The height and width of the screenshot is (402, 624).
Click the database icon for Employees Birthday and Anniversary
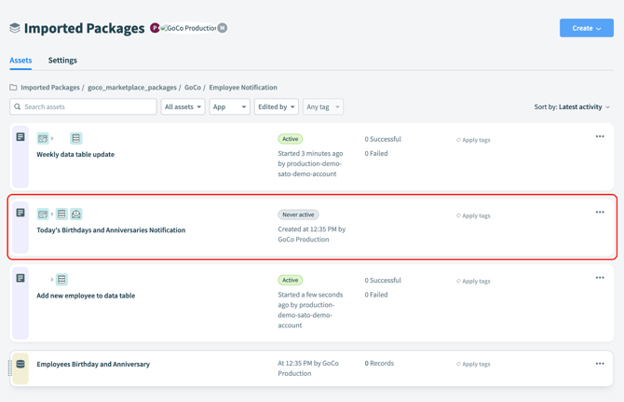[20, 365]
